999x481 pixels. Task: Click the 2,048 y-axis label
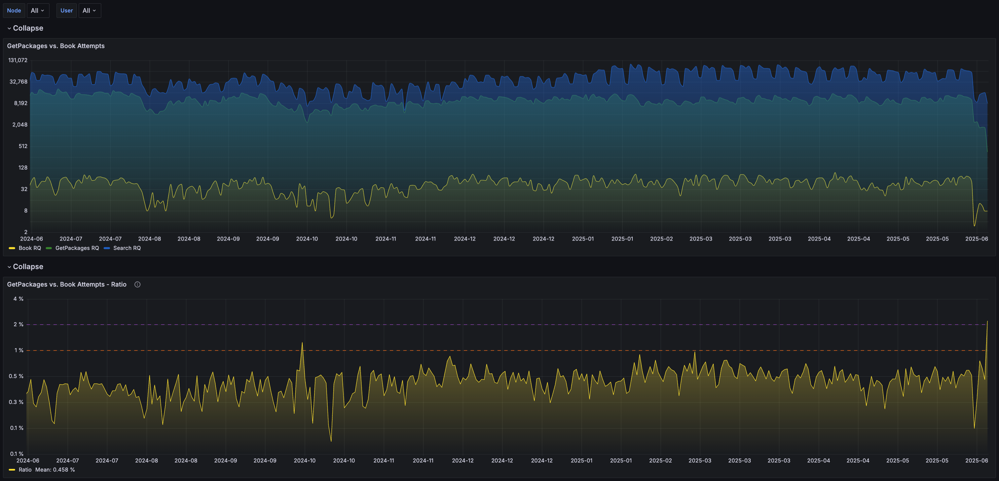point(20,124)
